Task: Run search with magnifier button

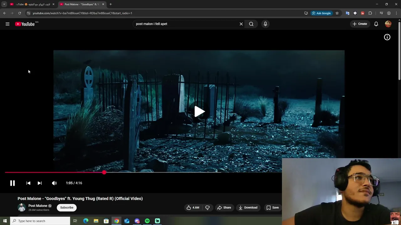Action: tap(251, 24)
